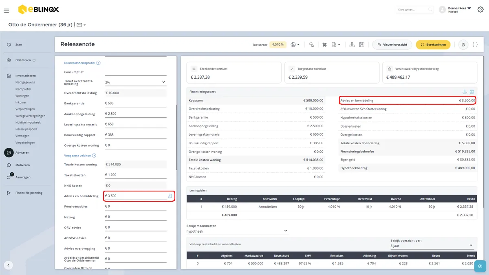Viewport: 489px width, 275px height.
Task: Click the Berekeningen button
Action: pos(433,44)
